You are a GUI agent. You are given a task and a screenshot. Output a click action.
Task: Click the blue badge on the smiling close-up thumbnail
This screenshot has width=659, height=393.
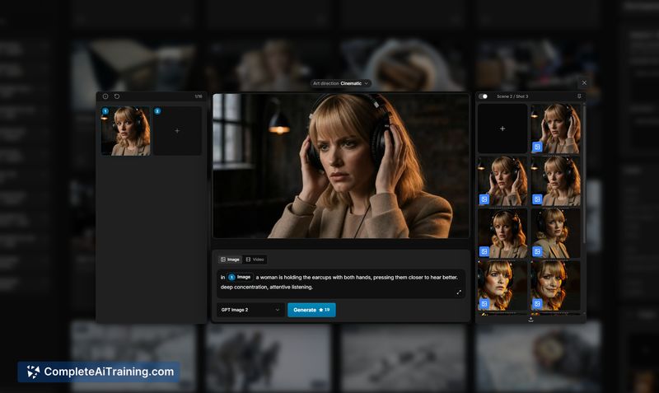pos(537,303)
